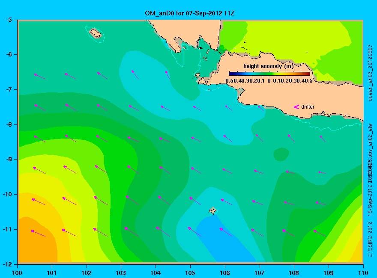Viewport: 377px width, 278px height.
Task: Click longitude tick label 109
Action: tap(329, 273)
